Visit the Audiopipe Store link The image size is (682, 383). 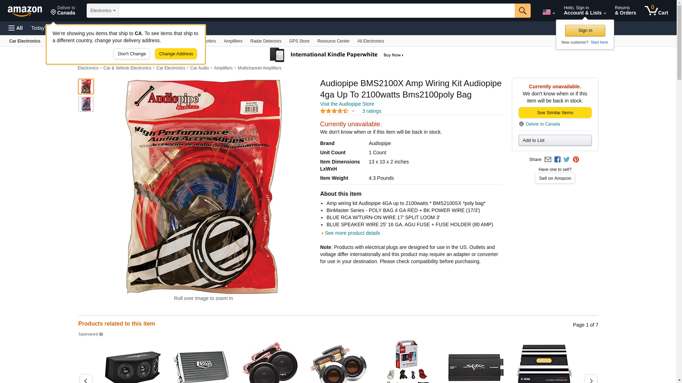pyautogui.click(x=347, y=104)
